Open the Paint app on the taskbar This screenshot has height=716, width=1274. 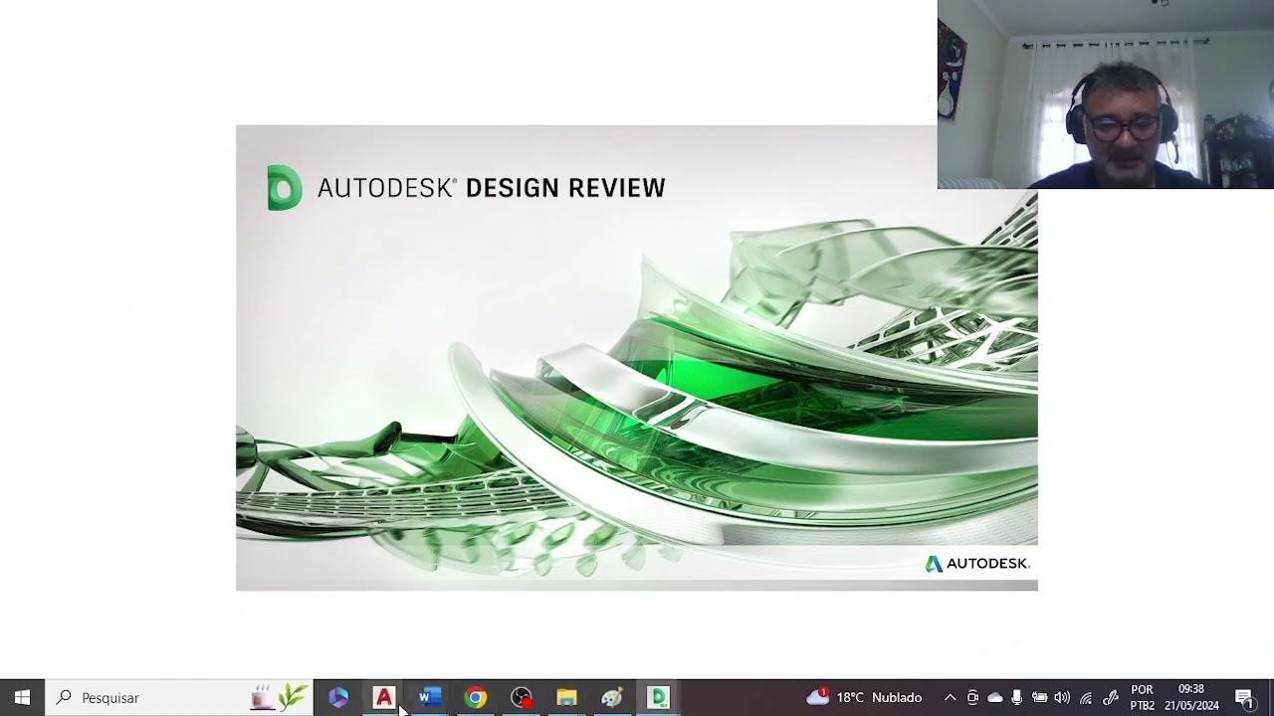pos(612,697)
